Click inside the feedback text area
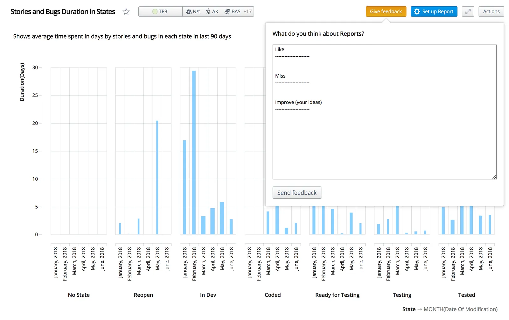 pyautogui.click(x=384, y=112)
